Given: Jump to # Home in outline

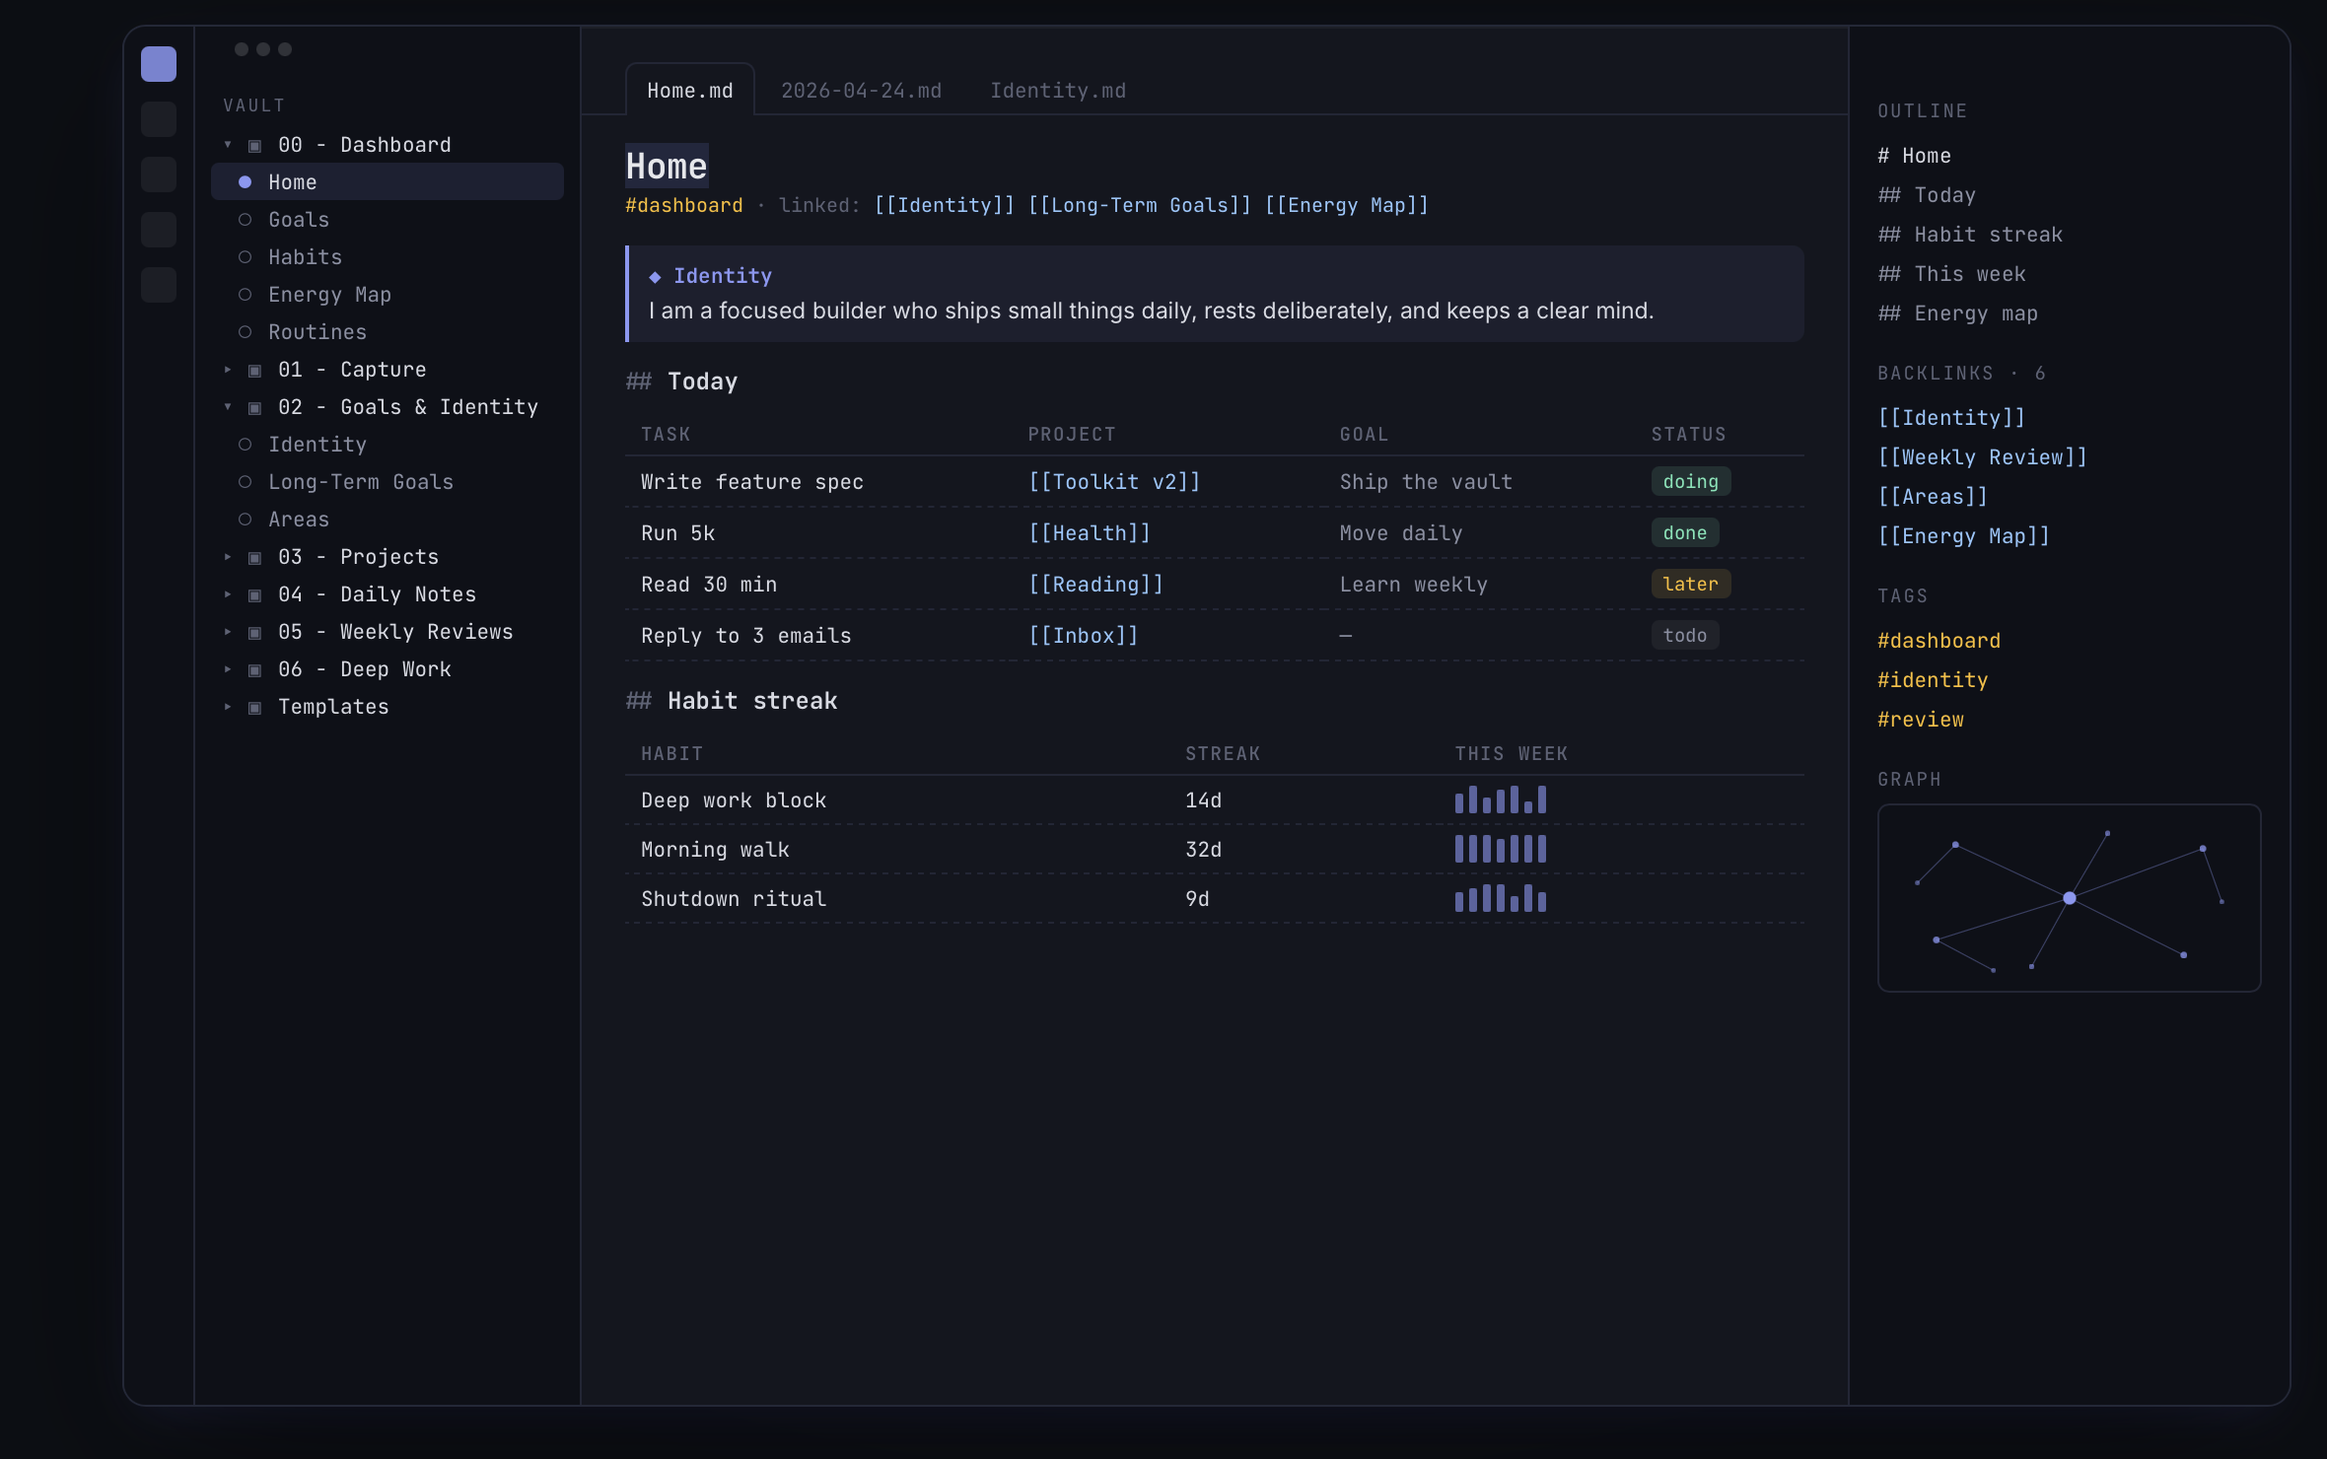Looking at the screenshot, I should 1914,156.
